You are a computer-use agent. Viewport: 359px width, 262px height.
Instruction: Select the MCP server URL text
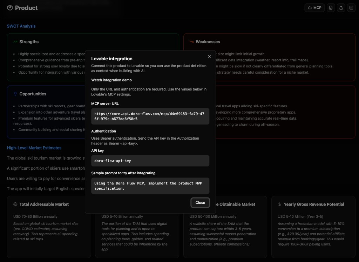pos(150,116)
